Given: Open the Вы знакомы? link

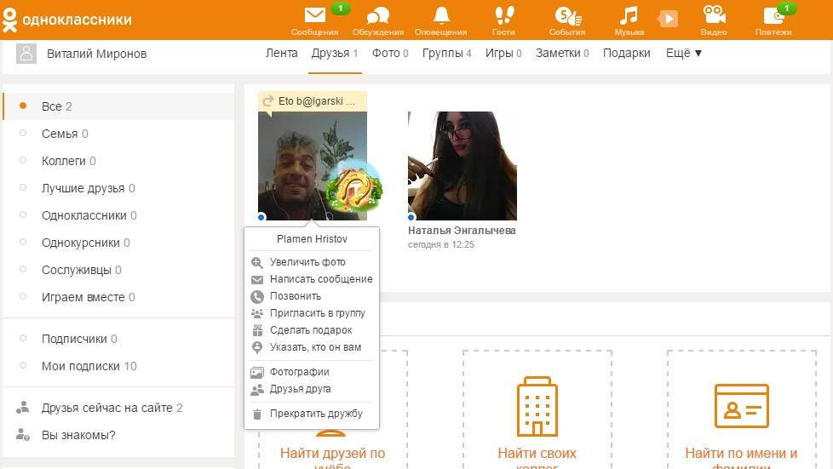Looking at the screenshot, I should pyautogui.click(x=78, y=435).
